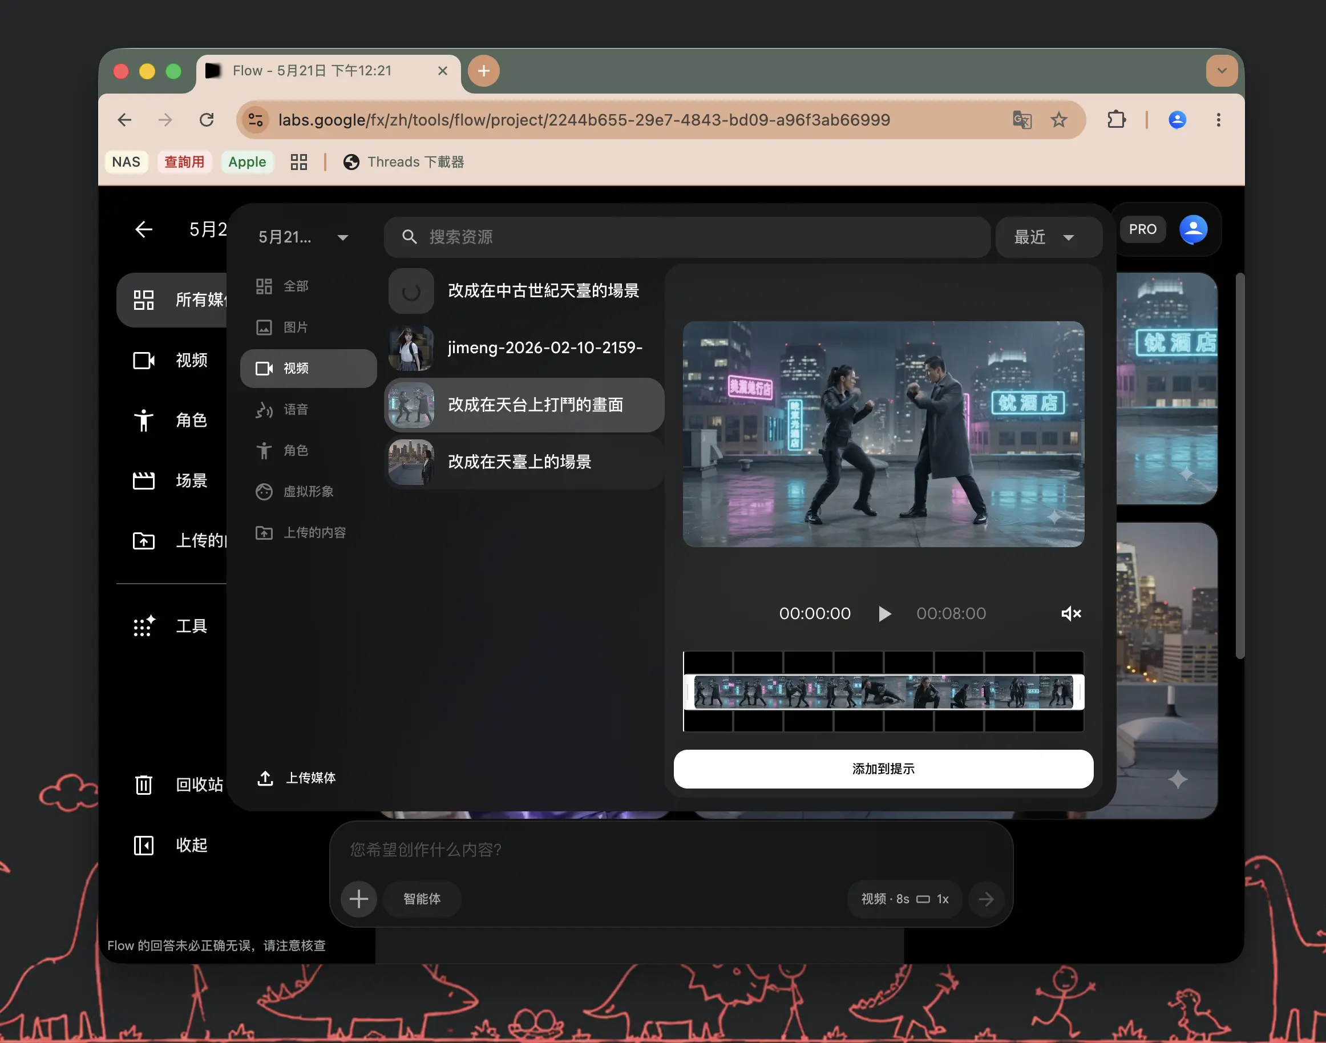1326x1043 pixels.
Task: Open the neon city thumbnail behind picker
Action: 1166,389
